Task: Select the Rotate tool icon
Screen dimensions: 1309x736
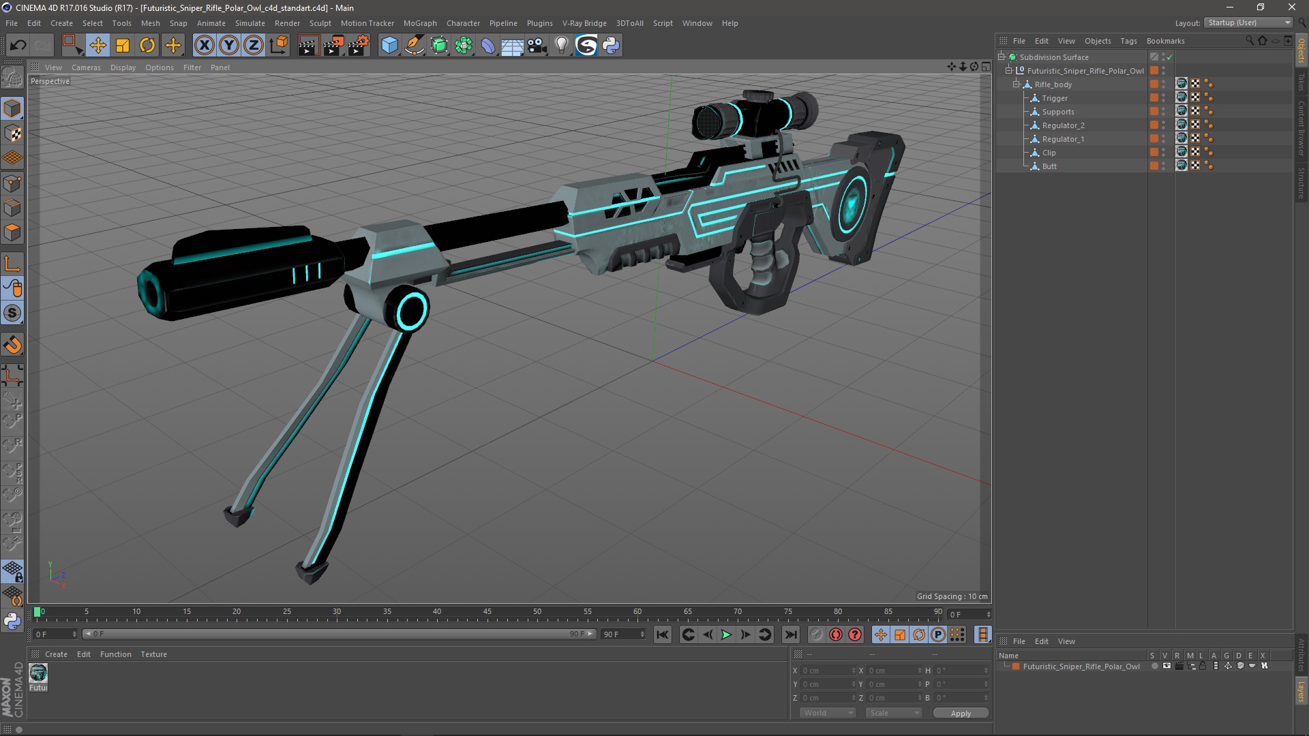Action: tap(147, 46)
